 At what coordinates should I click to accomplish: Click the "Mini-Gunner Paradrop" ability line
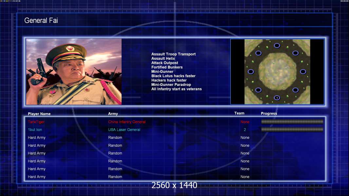[x=171, y=85]
